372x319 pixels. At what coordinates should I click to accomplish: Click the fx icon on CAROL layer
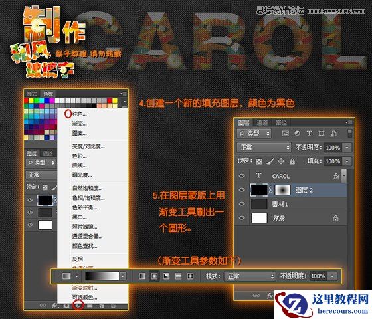336,176
